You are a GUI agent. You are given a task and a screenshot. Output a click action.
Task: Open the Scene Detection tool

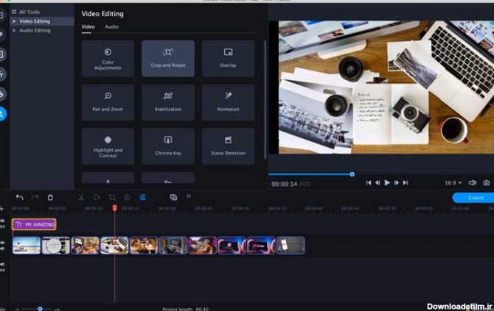[x=228, y=146]
